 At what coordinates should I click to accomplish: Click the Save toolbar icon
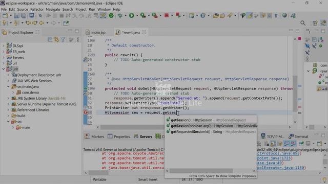[17, 16]
